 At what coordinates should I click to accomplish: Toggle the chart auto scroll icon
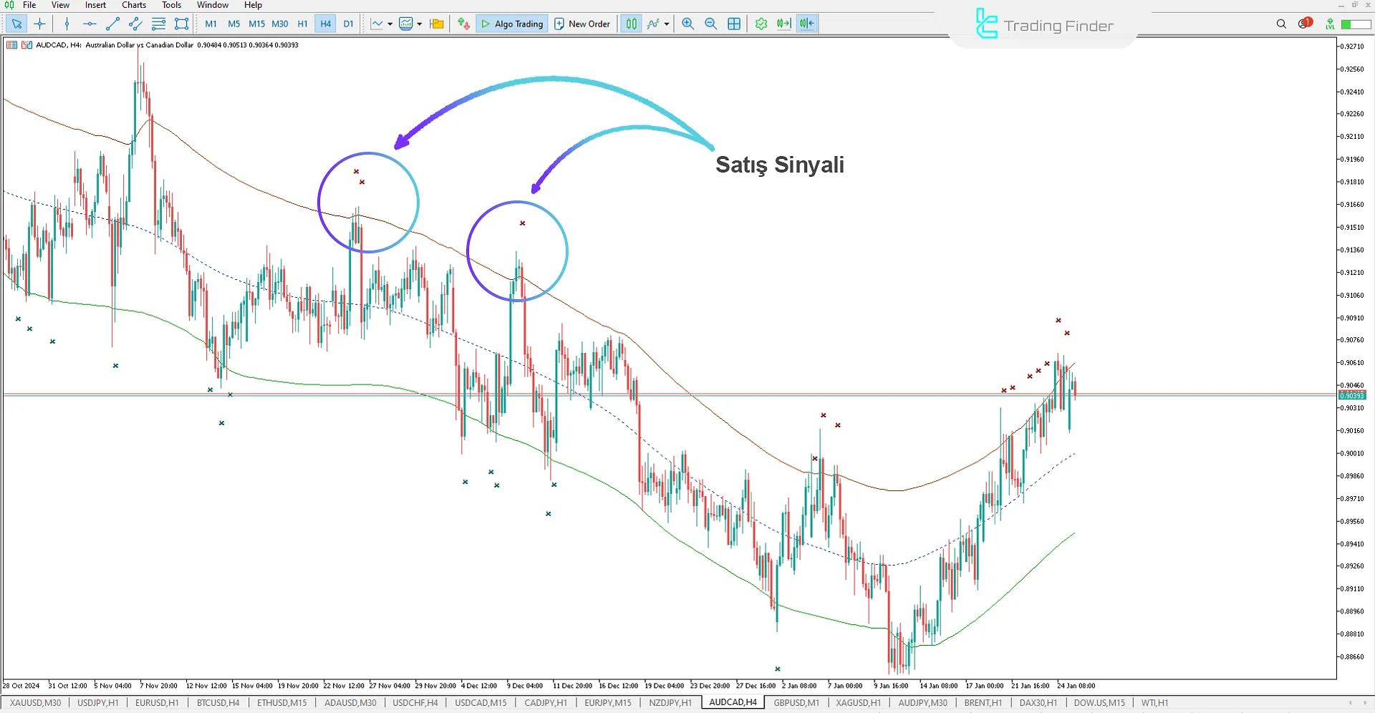pos(784,24)
